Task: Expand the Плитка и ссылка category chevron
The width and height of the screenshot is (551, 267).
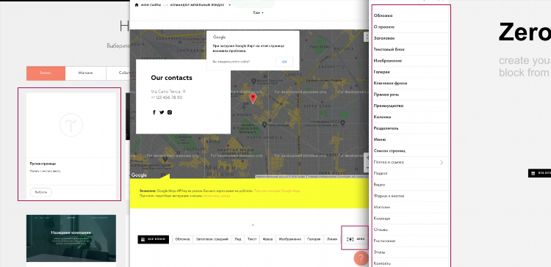Action: coord(442,162)
